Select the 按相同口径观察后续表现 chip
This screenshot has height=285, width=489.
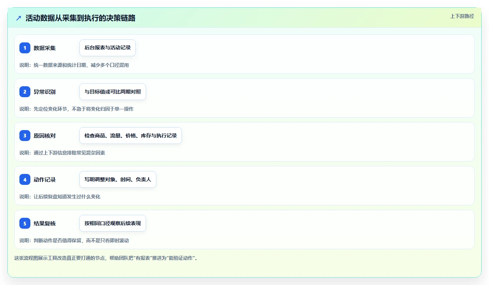(113, 223)
